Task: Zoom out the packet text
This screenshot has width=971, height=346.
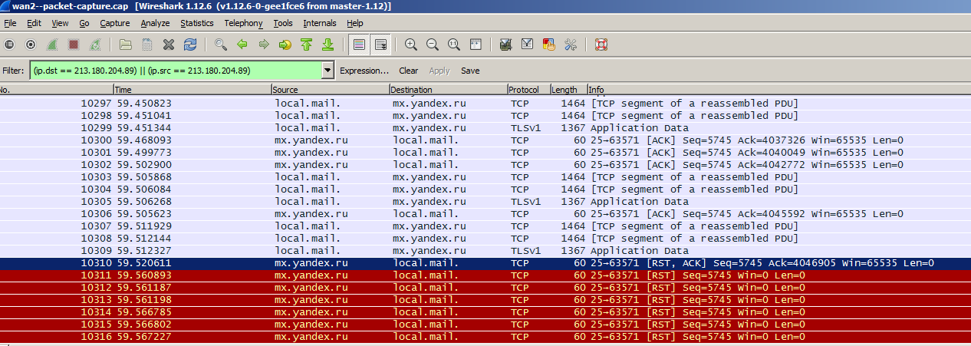Action: 432,44
